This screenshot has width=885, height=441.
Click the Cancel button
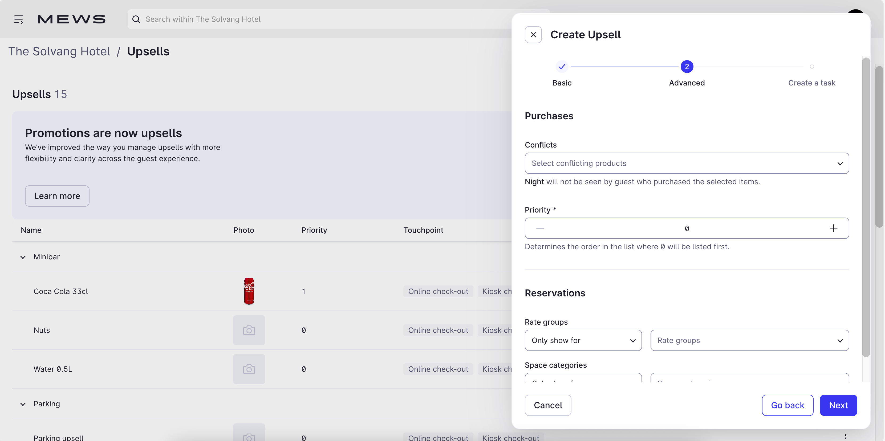[x=548, y=405]
